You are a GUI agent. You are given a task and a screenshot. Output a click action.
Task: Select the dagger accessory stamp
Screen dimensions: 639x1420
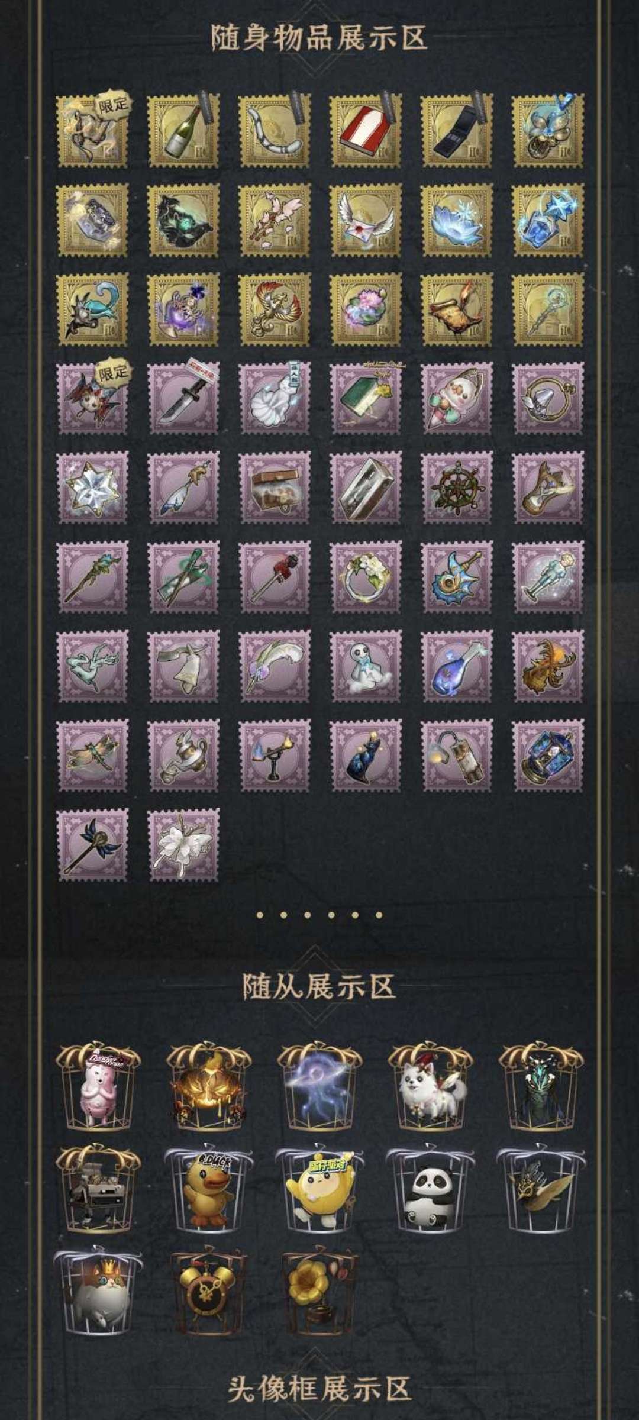pos(183,398)
